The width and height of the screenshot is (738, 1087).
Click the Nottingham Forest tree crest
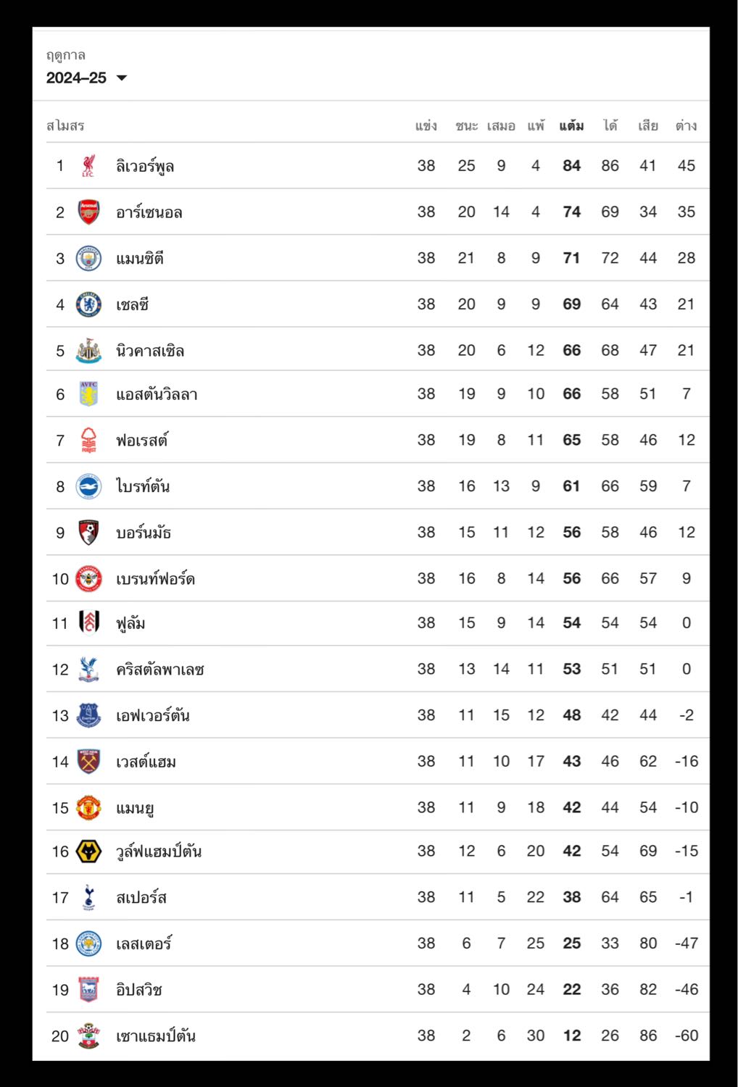click(x=88, y=440)
